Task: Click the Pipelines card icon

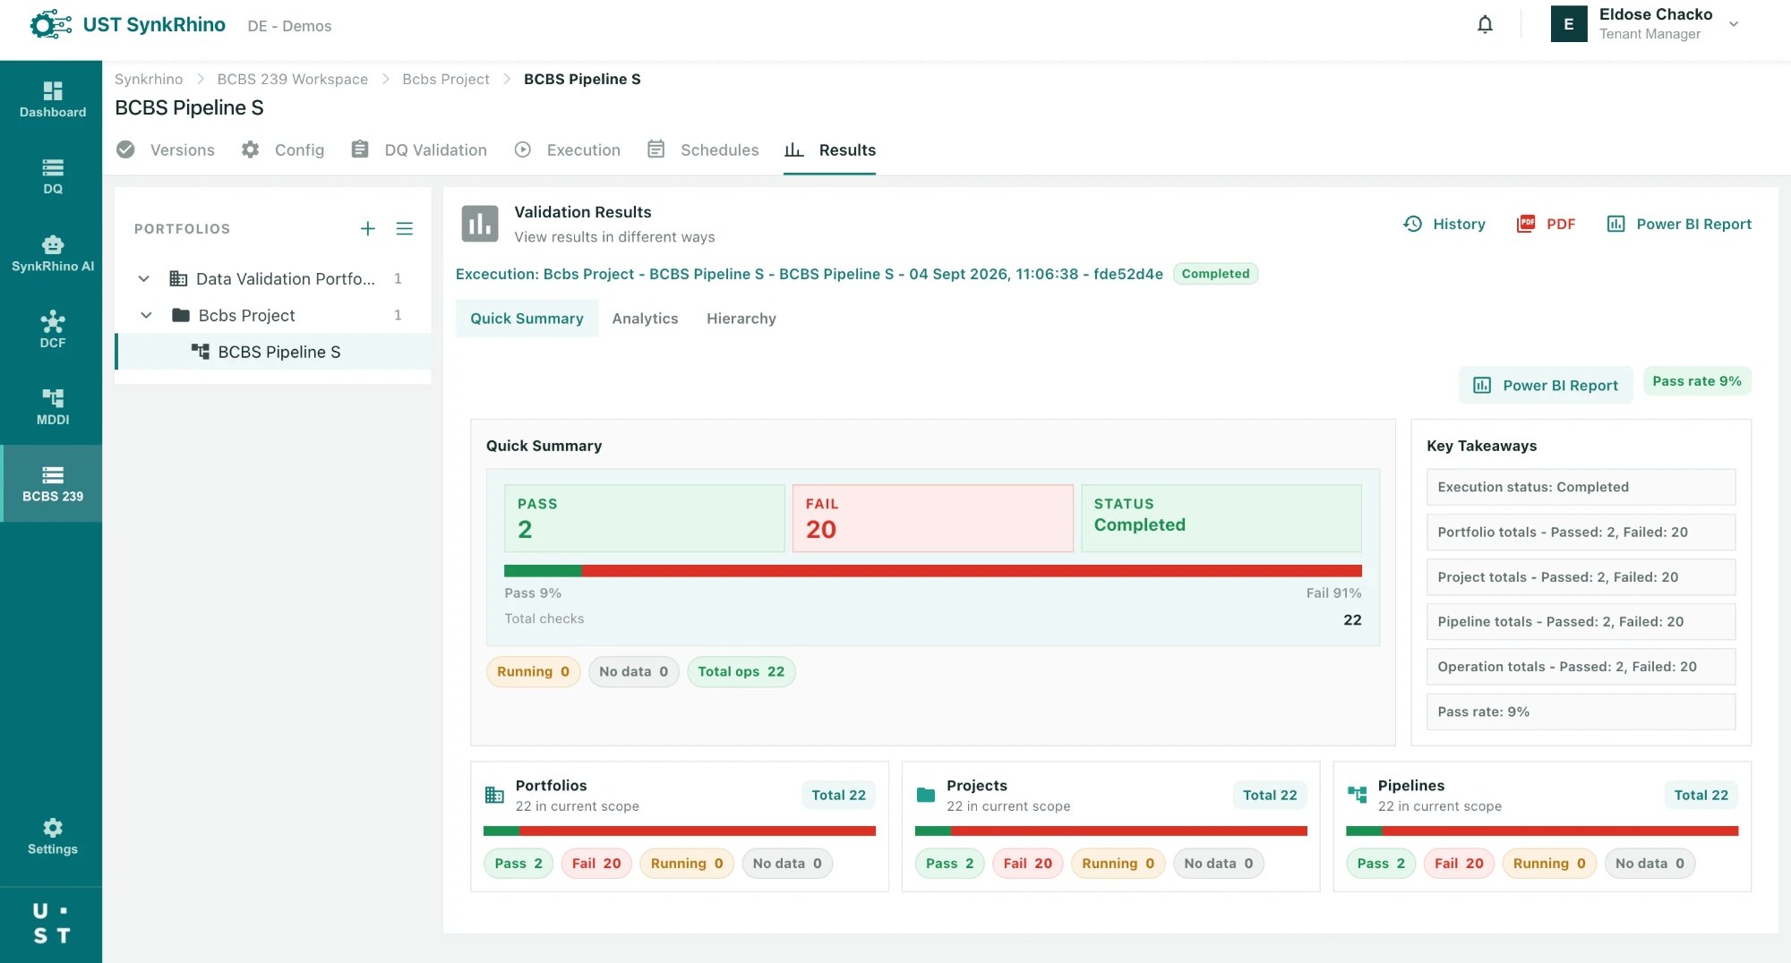Action: point(1358,795)
